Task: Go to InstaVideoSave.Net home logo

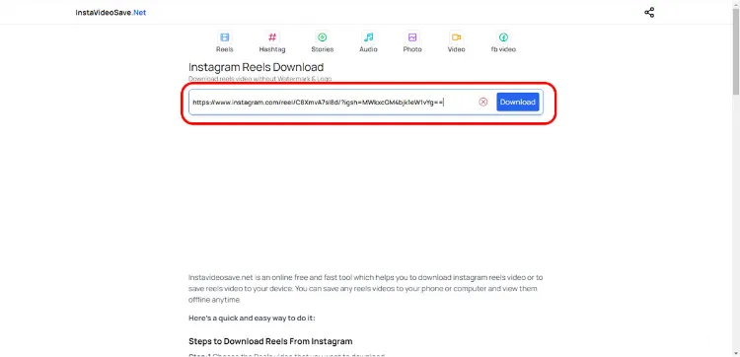Action: pos(111,13)
